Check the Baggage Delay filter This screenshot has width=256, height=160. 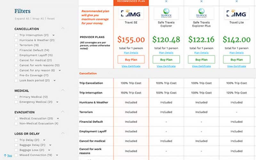pyautogui.click(x=16, y=145)
